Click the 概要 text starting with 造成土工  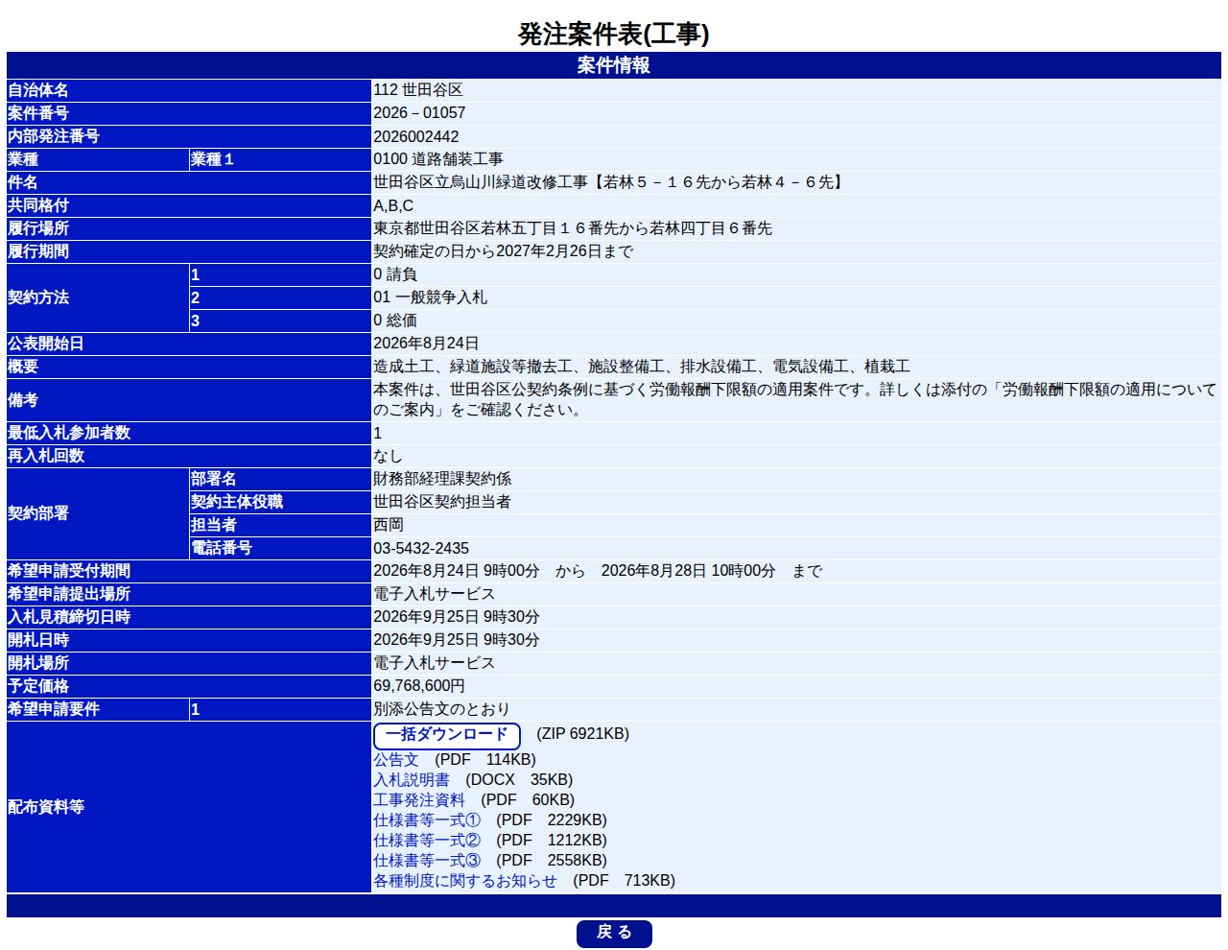click(642, 367)
